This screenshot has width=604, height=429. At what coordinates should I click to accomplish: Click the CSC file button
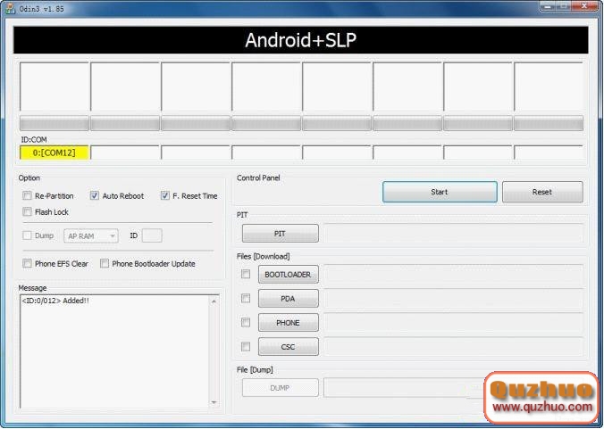click(x=288, y=347)
